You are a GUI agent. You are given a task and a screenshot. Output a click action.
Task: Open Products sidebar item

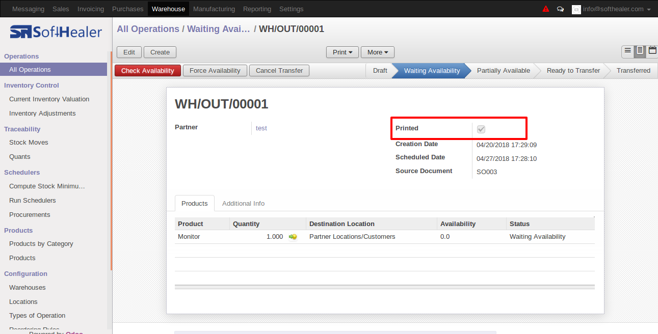pos(22,258)
